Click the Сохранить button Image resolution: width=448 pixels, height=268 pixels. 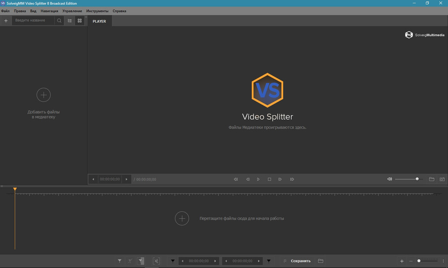pyautogui.click(x=301, y=261)
